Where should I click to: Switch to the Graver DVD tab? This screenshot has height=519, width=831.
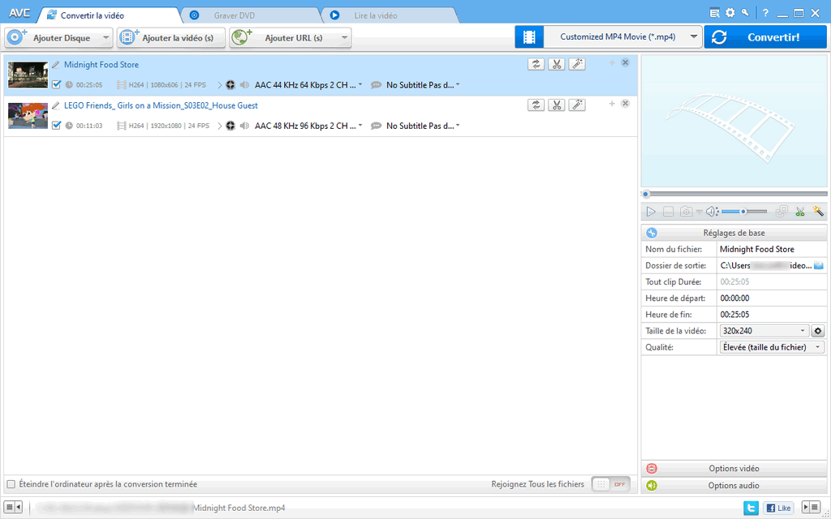click(x=235, y=15)
